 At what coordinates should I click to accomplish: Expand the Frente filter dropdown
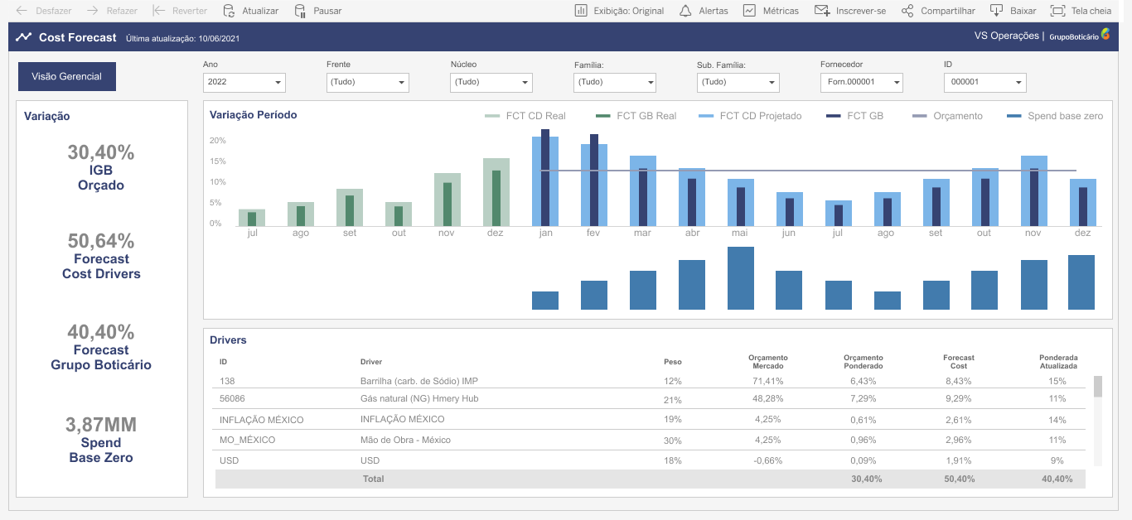[x=367, y=82]
